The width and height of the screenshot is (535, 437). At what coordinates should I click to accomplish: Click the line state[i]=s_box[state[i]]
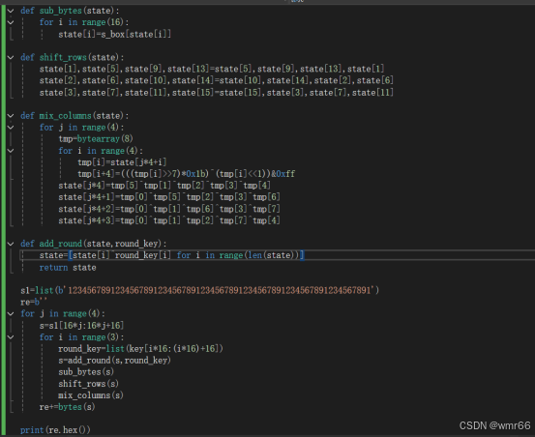pos(114,34)
